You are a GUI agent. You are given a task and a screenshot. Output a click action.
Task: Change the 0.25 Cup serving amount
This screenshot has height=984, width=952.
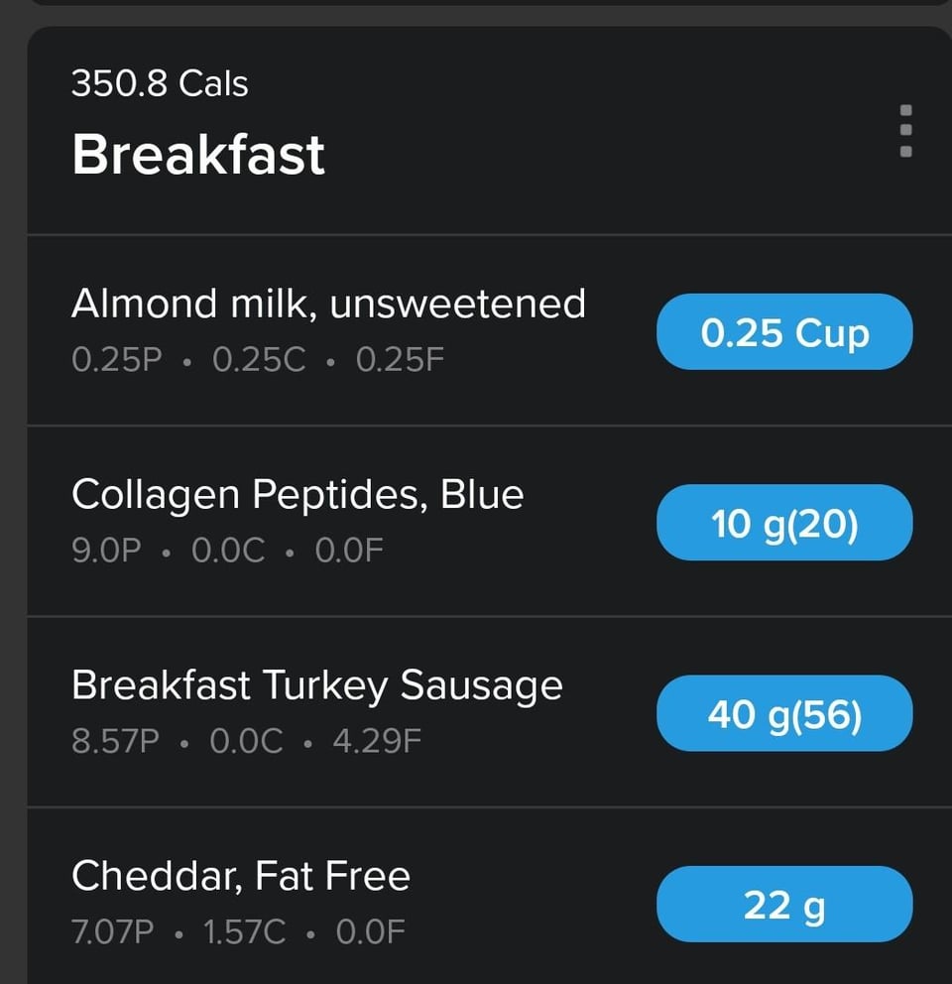(784, 332)
